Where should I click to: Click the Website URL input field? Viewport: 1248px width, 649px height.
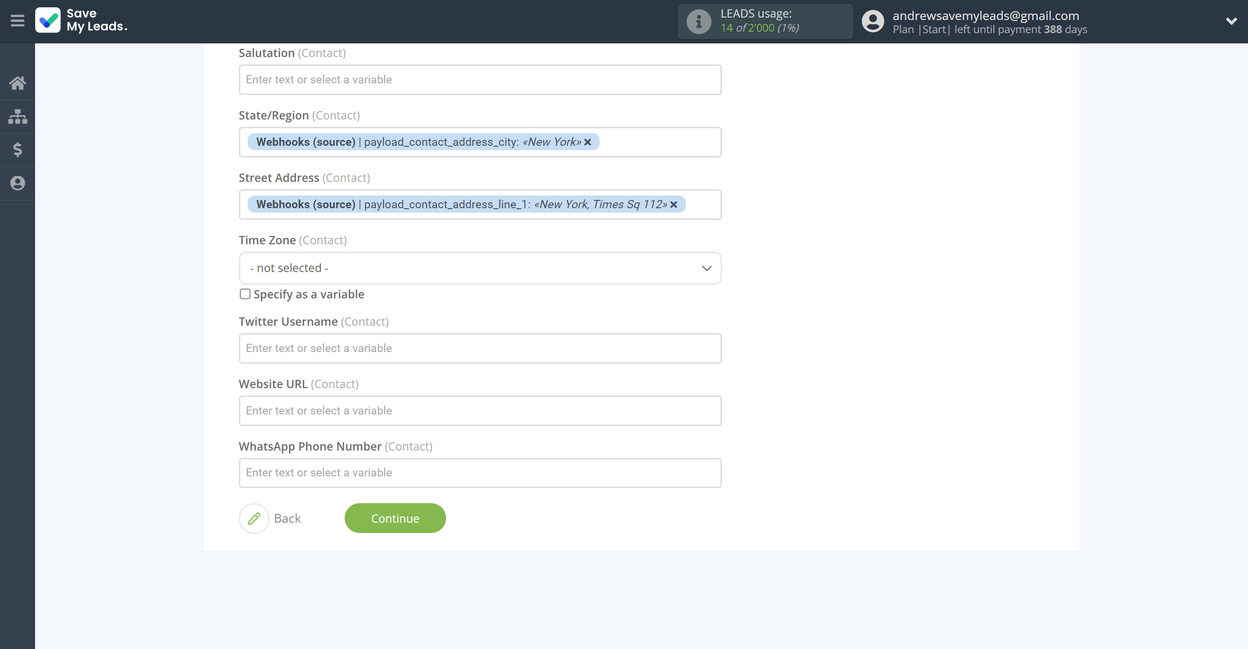[x=480, y=410]
